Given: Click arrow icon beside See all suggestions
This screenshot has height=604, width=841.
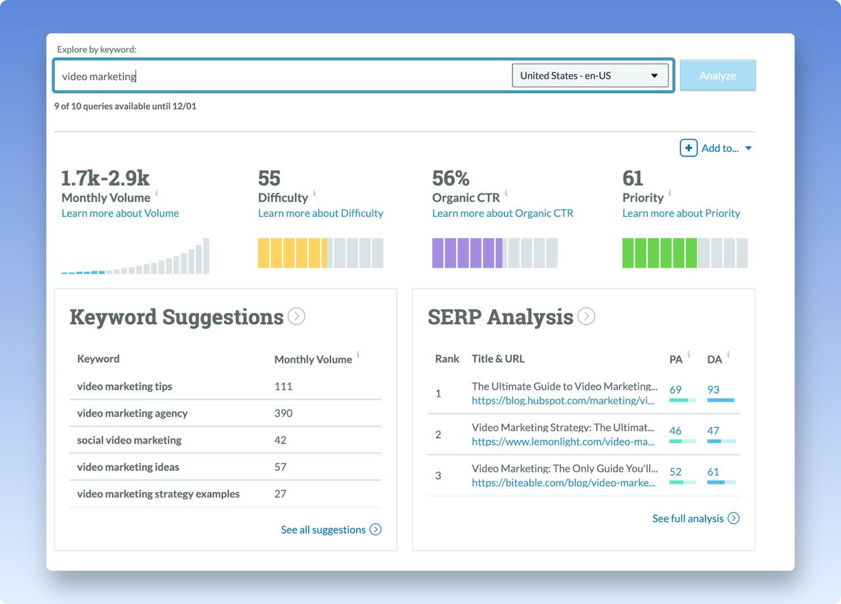Looking at the screenshot, I should click(376, 530).
